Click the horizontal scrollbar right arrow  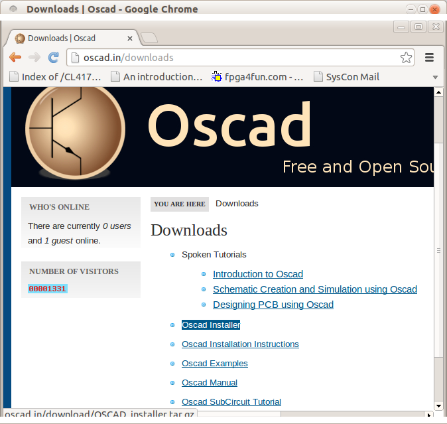(429, 415)
